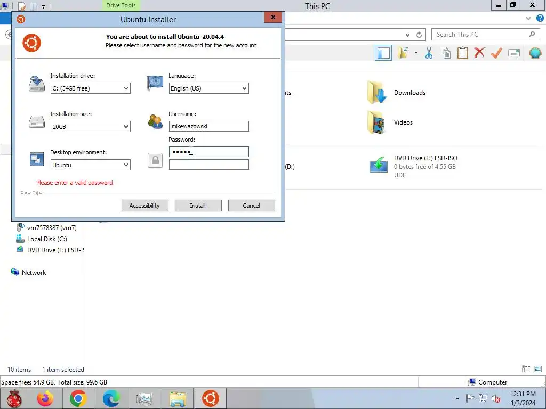Open the address bar history dropdown
This screenshot has height=409, width=546.
[407, 35]
